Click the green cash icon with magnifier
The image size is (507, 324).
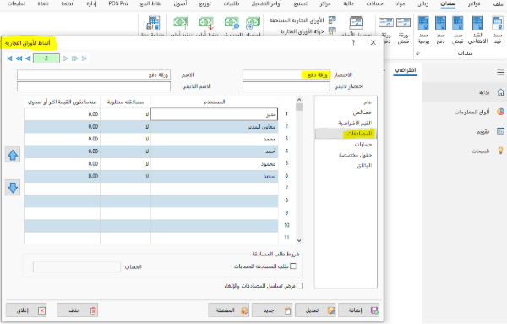pos(232,24)
